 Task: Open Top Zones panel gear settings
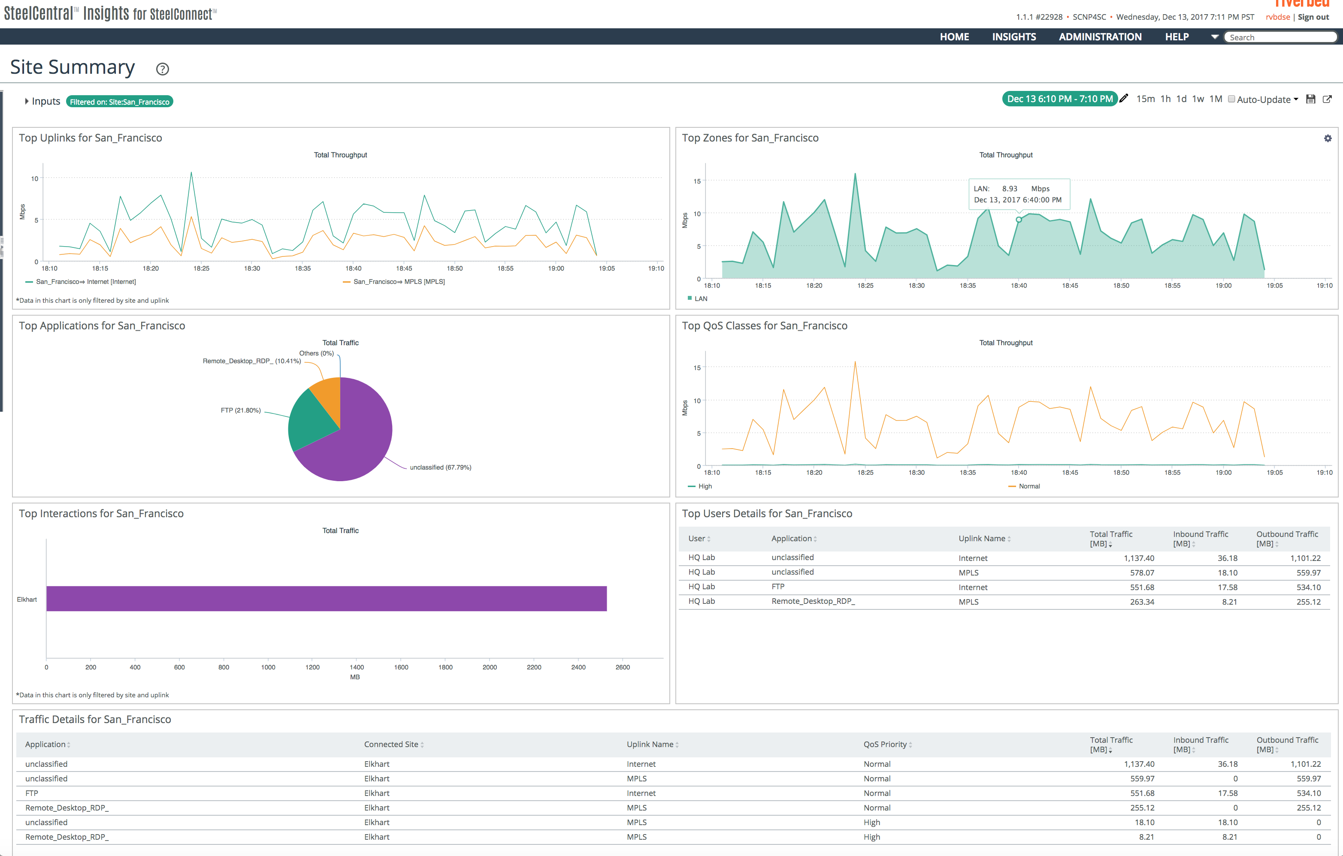1328,138
